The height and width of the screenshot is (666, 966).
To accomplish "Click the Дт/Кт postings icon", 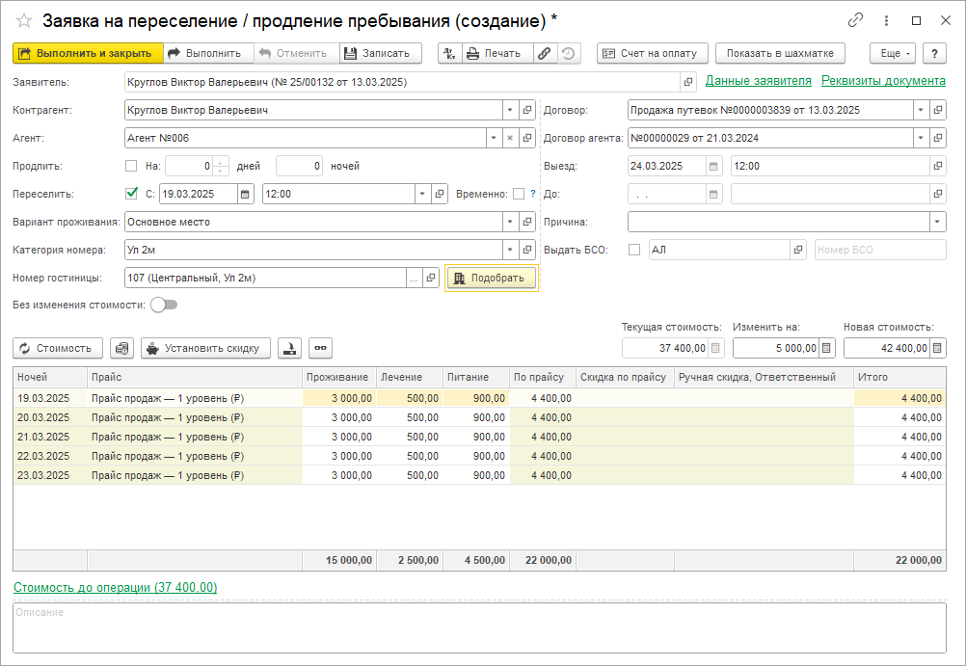I will click(449, 54).
